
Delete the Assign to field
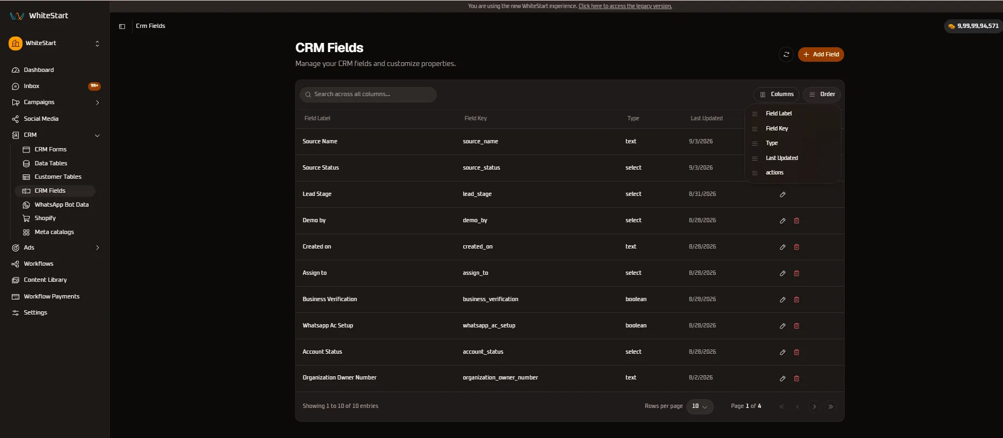(796, 273)
